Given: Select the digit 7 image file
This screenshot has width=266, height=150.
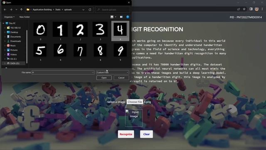Looking at the screenshot, I should (80, 52).
